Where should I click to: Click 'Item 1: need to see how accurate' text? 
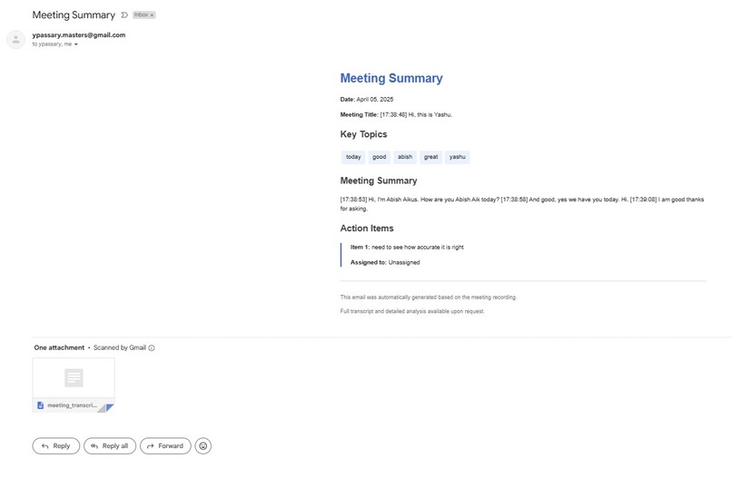[x=407, y=247]
